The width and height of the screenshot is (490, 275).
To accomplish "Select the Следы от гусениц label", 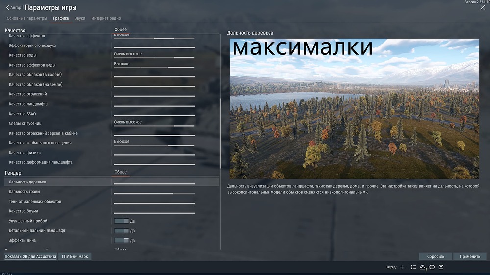I will 25,123.
